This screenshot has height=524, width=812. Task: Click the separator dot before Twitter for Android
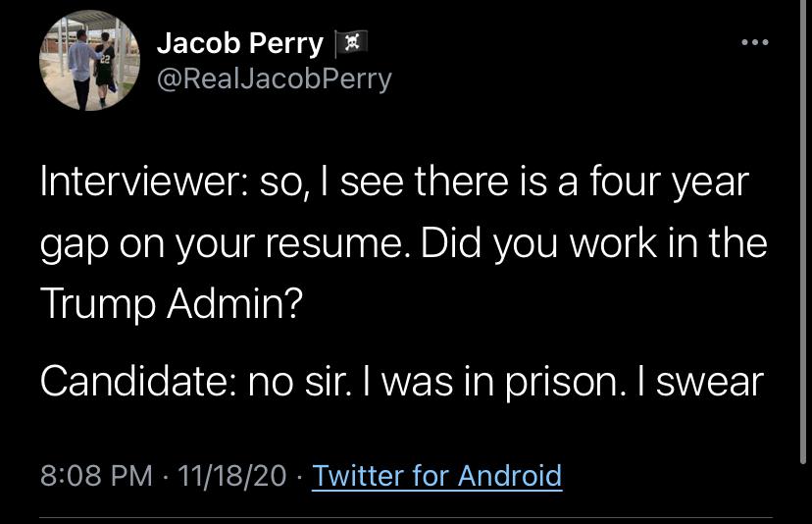(299, 477)
